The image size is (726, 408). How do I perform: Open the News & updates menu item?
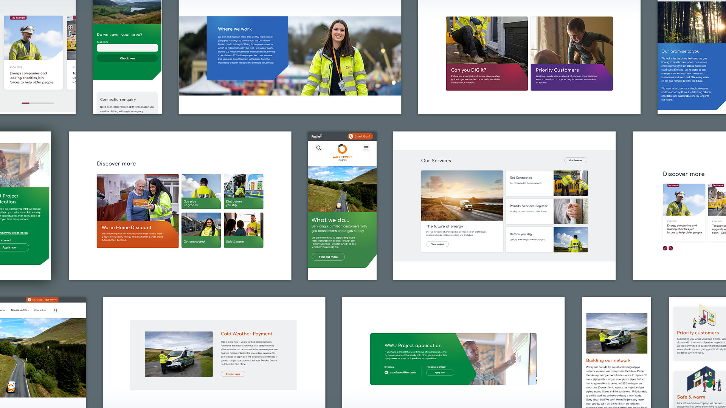point(20,310)
